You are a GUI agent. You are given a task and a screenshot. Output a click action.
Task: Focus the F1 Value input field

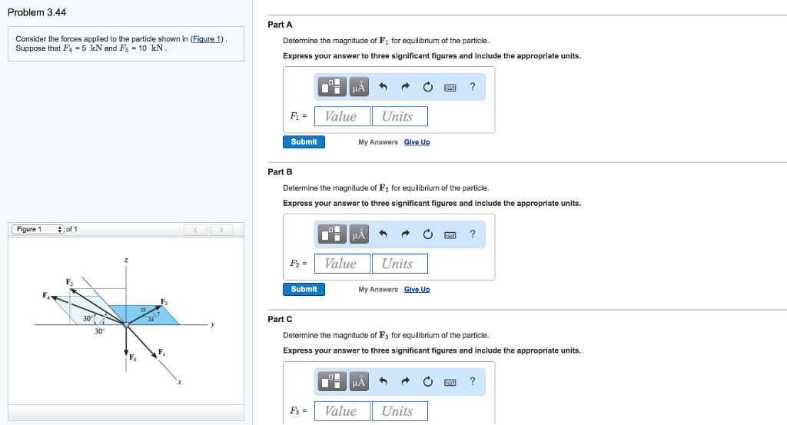point(340,117)
